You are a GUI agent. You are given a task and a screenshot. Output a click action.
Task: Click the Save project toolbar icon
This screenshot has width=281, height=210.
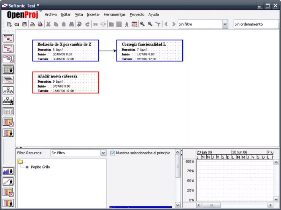[25, 24]
